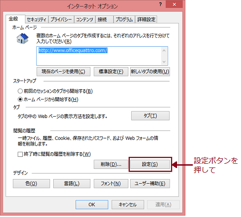The height and width of the screenshot is (217, 241).
Task: Confirm with the OK button
Action: click(x=92, y=205)
